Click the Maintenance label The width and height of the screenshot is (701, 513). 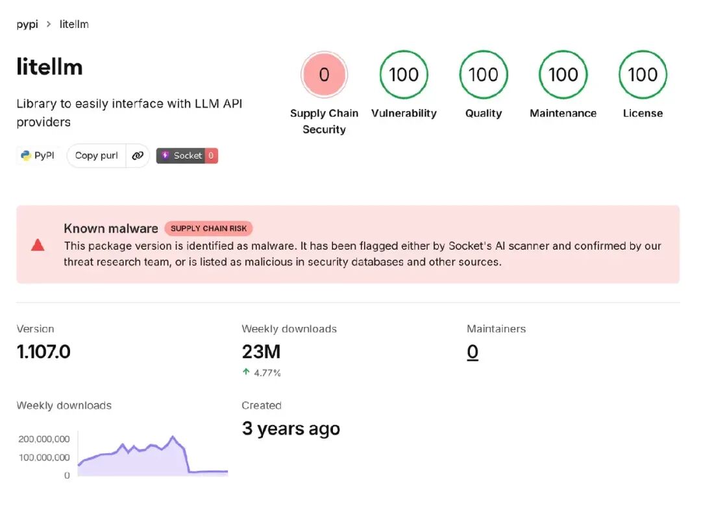click(563, 113)
